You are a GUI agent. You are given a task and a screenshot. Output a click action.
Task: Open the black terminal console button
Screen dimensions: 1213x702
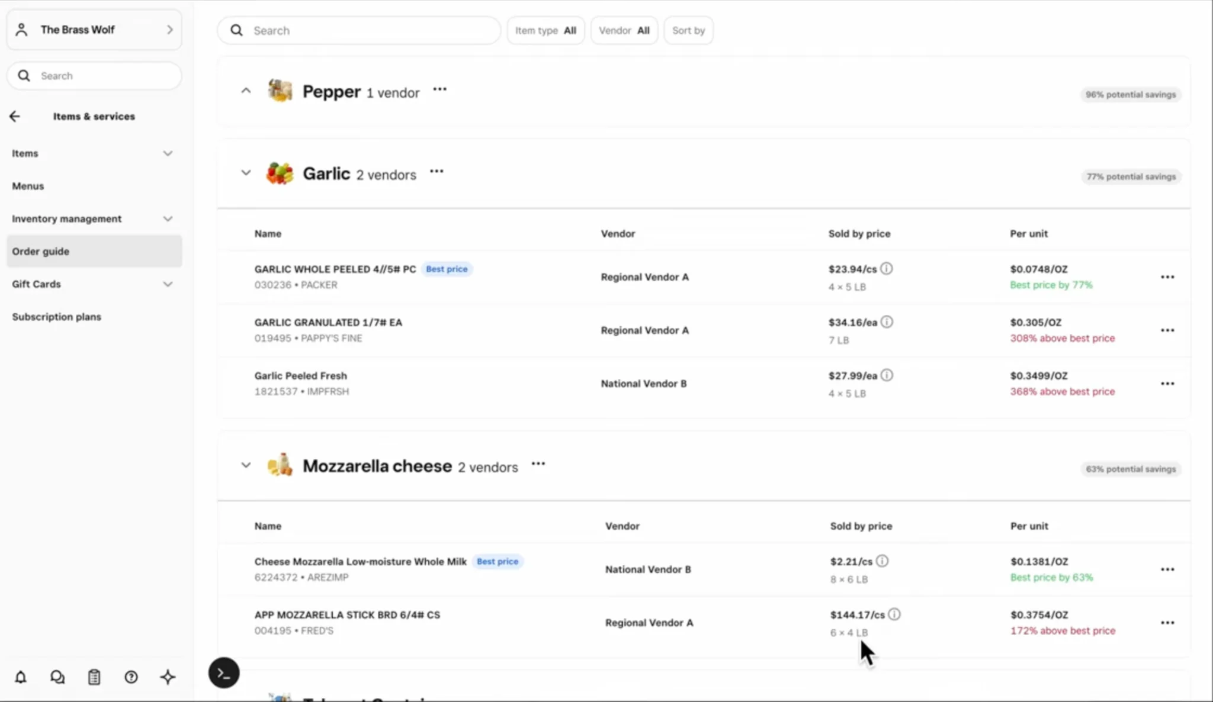[x=224, y=673]
